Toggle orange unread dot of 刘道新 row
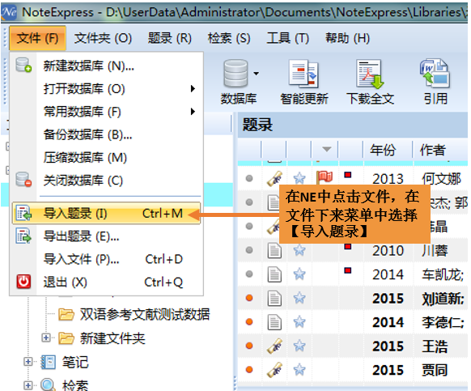Viewport: 471px width, 391px height. click(x=249, y=298)
